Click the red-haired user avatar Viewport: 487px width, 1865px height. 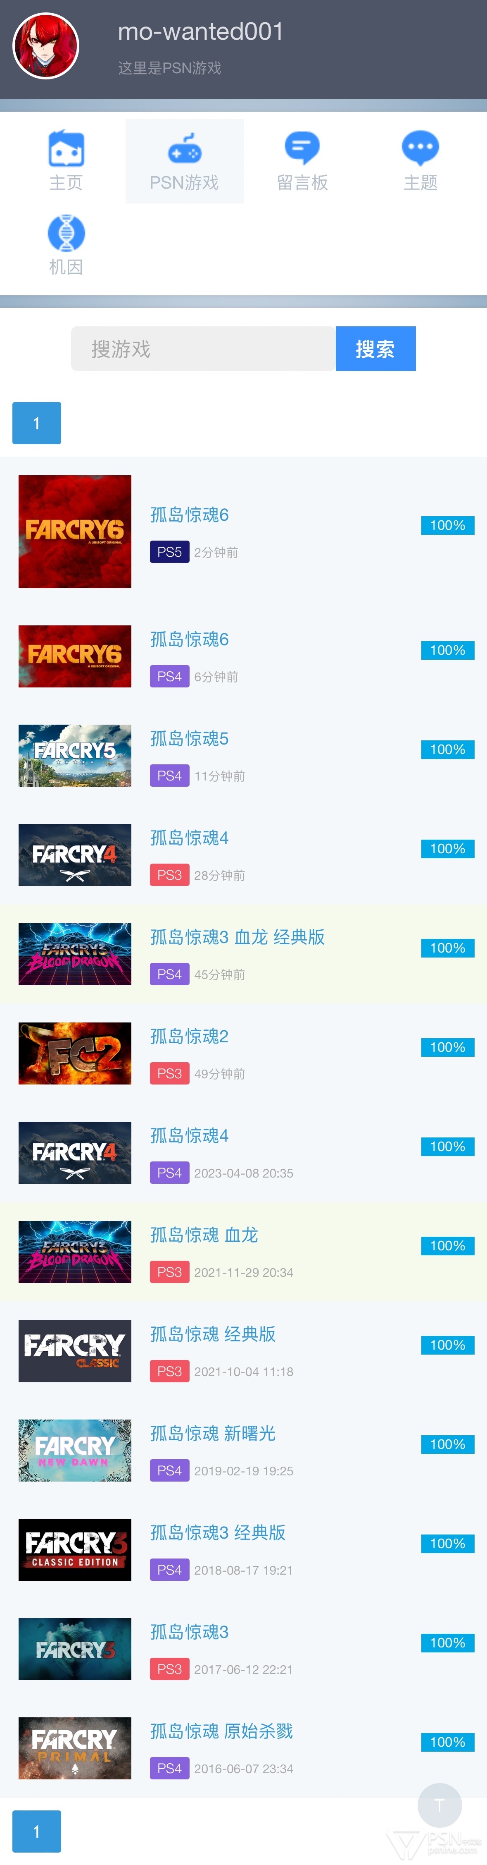(46, 46)
